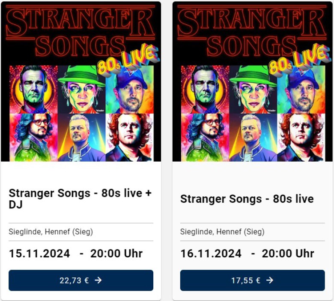Viewport: 334px width, 301px height.
Task: Open the 16.11.2024 card's "Stranger Songs - 80s live" title
Action: (x=247, y=199)
